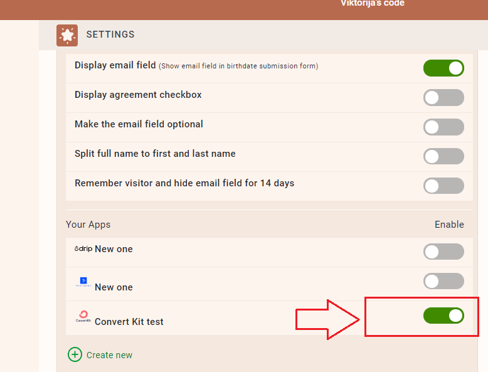Viewport: 488px width, 372px height.
Task: Disable the Convert Kit test app
Action: (x=443, y=316)
